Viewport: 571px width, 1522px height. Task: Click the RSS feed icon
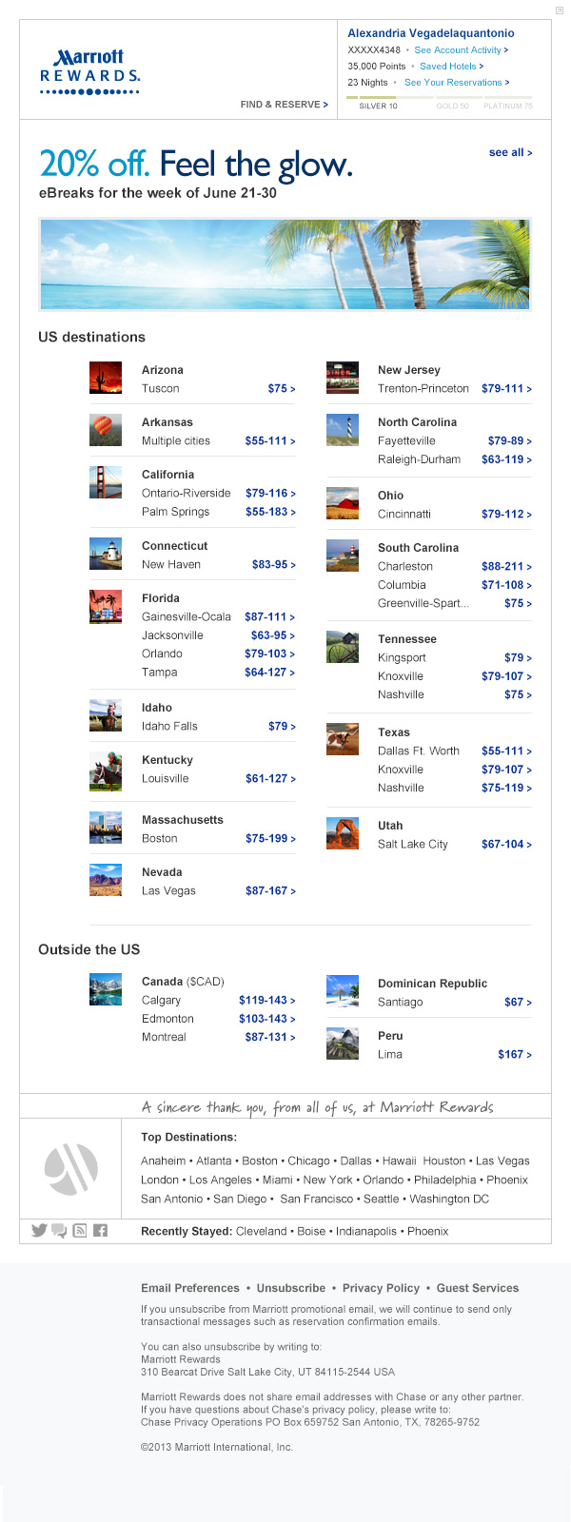click(80, 1231)
